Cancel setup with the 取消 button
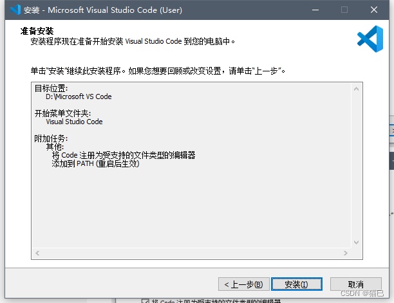This screenshot has width=394, height=303. pos(356,284)
